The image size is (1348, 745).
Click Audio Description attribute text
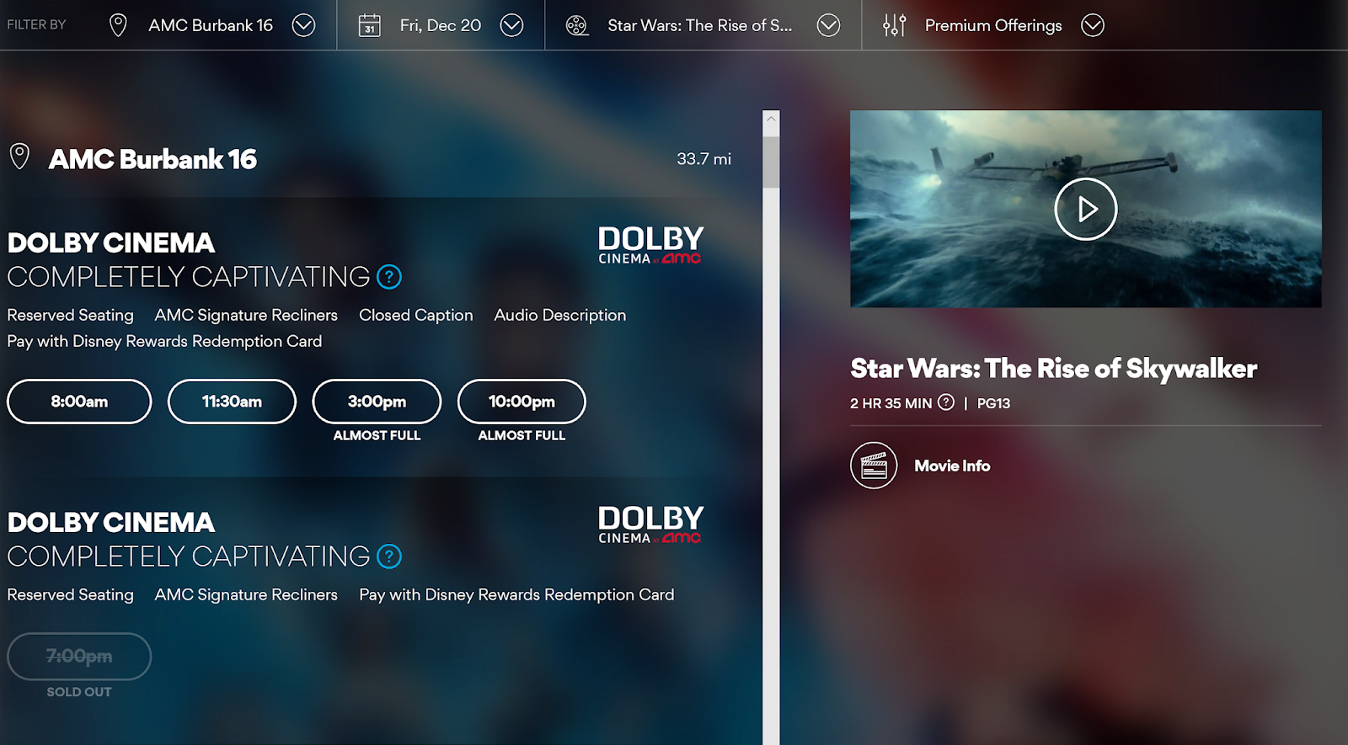tap(560, 315)
